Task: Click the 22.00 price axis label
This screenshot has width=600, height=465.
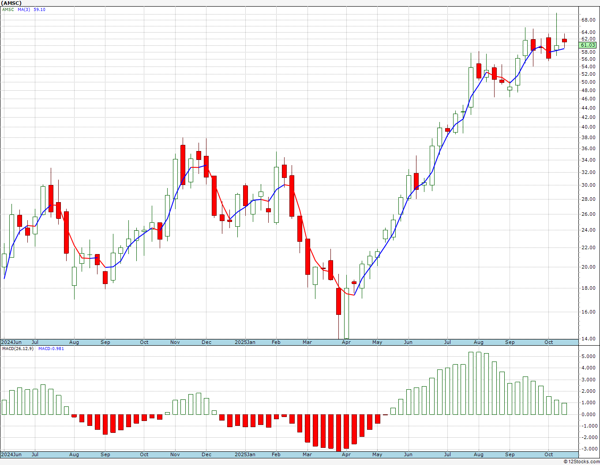Action: tap(588, 247)
